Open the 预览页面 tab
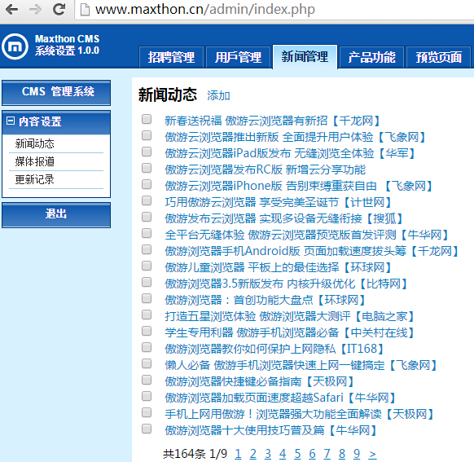Screen dimensions: 474x462 coord(439,57)
